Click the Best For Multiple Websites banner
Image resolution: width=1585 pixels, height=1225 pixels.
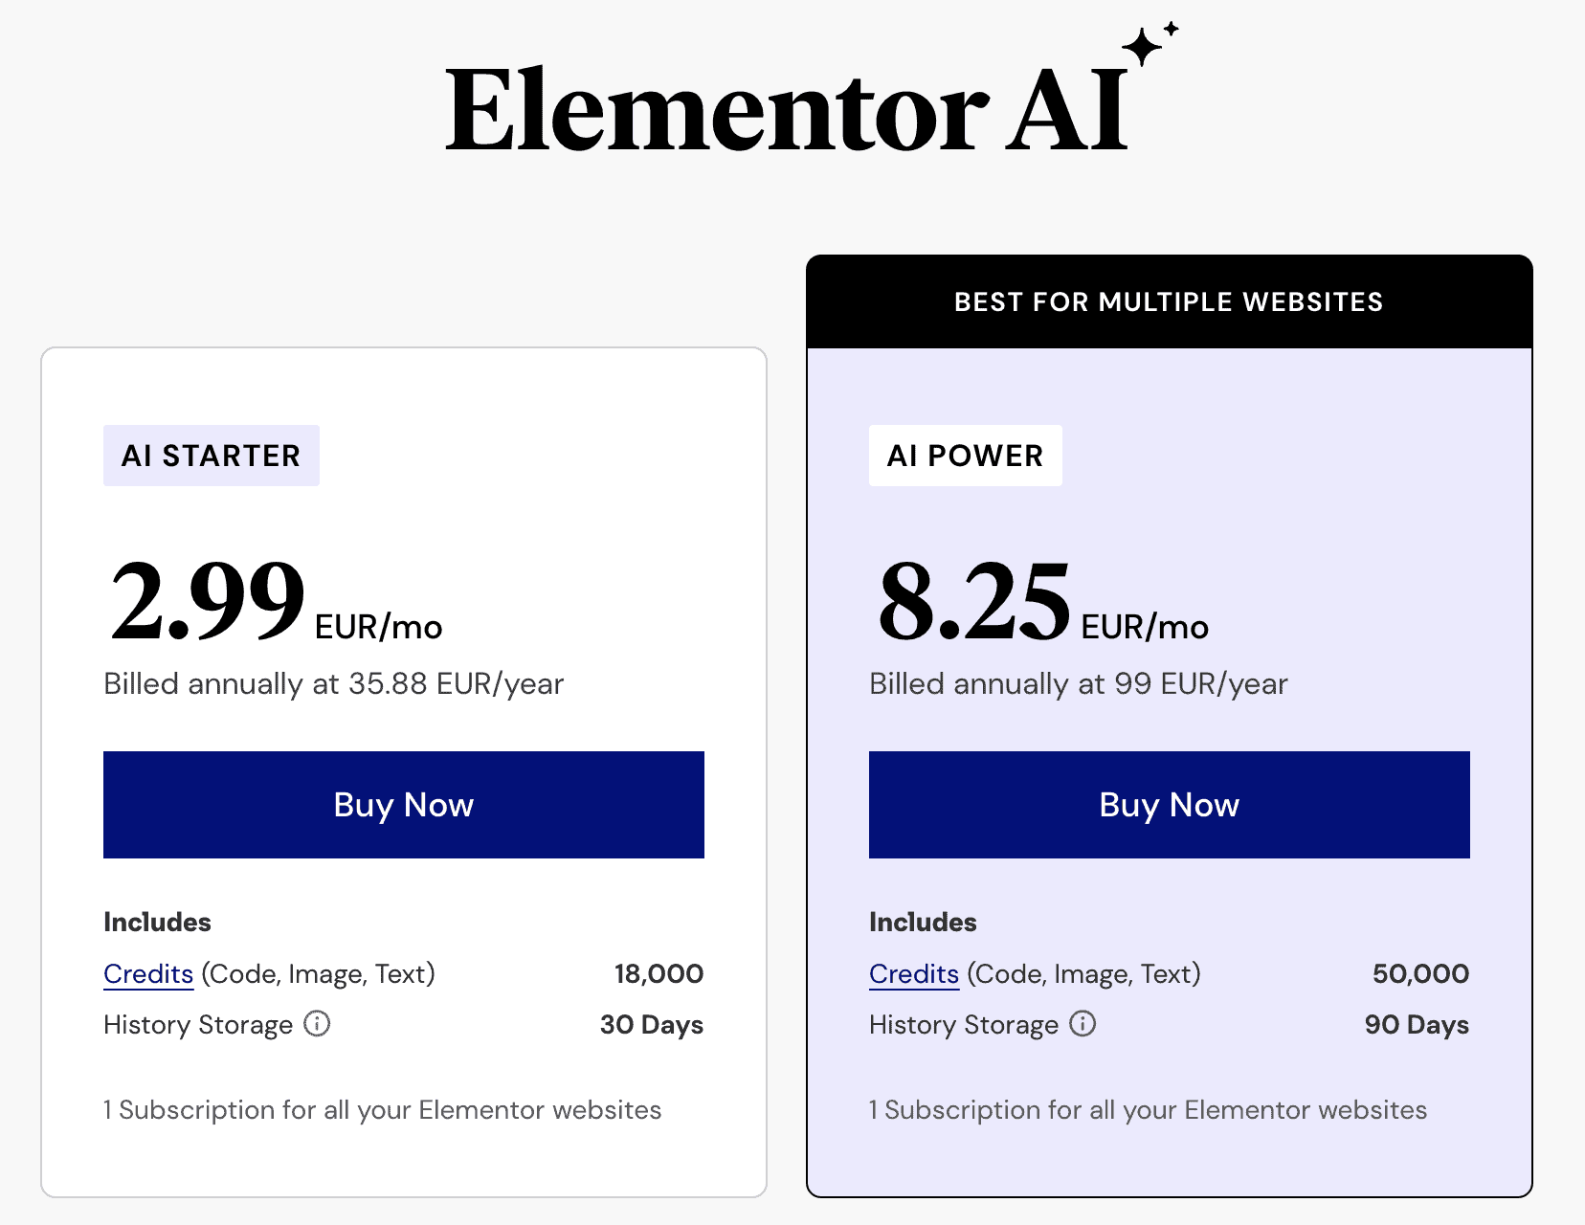click(1170, 301)
